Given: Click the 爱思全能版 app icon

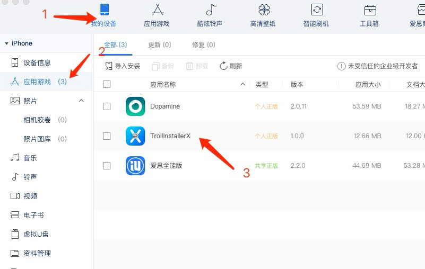Looking at the screenshot, I should point(135,166).
